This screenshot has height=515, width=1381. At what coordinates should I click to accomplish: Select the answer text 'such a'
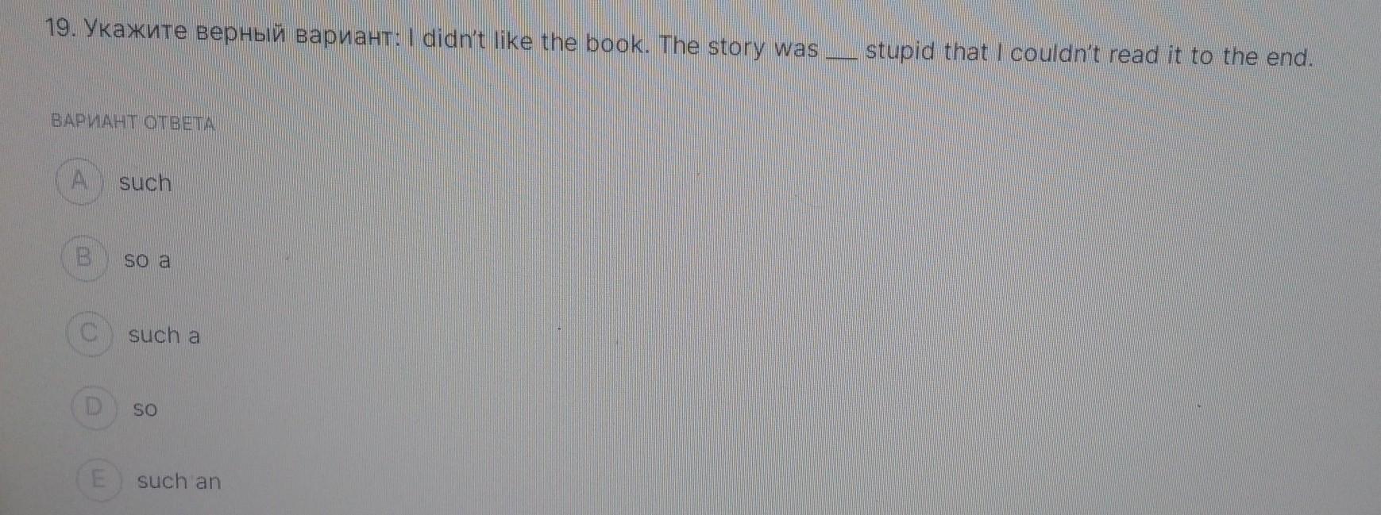point(164,335)
